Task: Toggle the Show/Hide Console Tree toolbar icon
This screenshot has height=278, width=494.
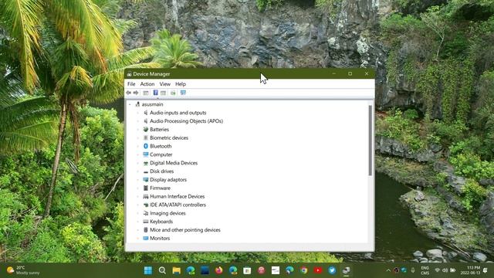Action: pyautogui.click(x=146, y=93)
